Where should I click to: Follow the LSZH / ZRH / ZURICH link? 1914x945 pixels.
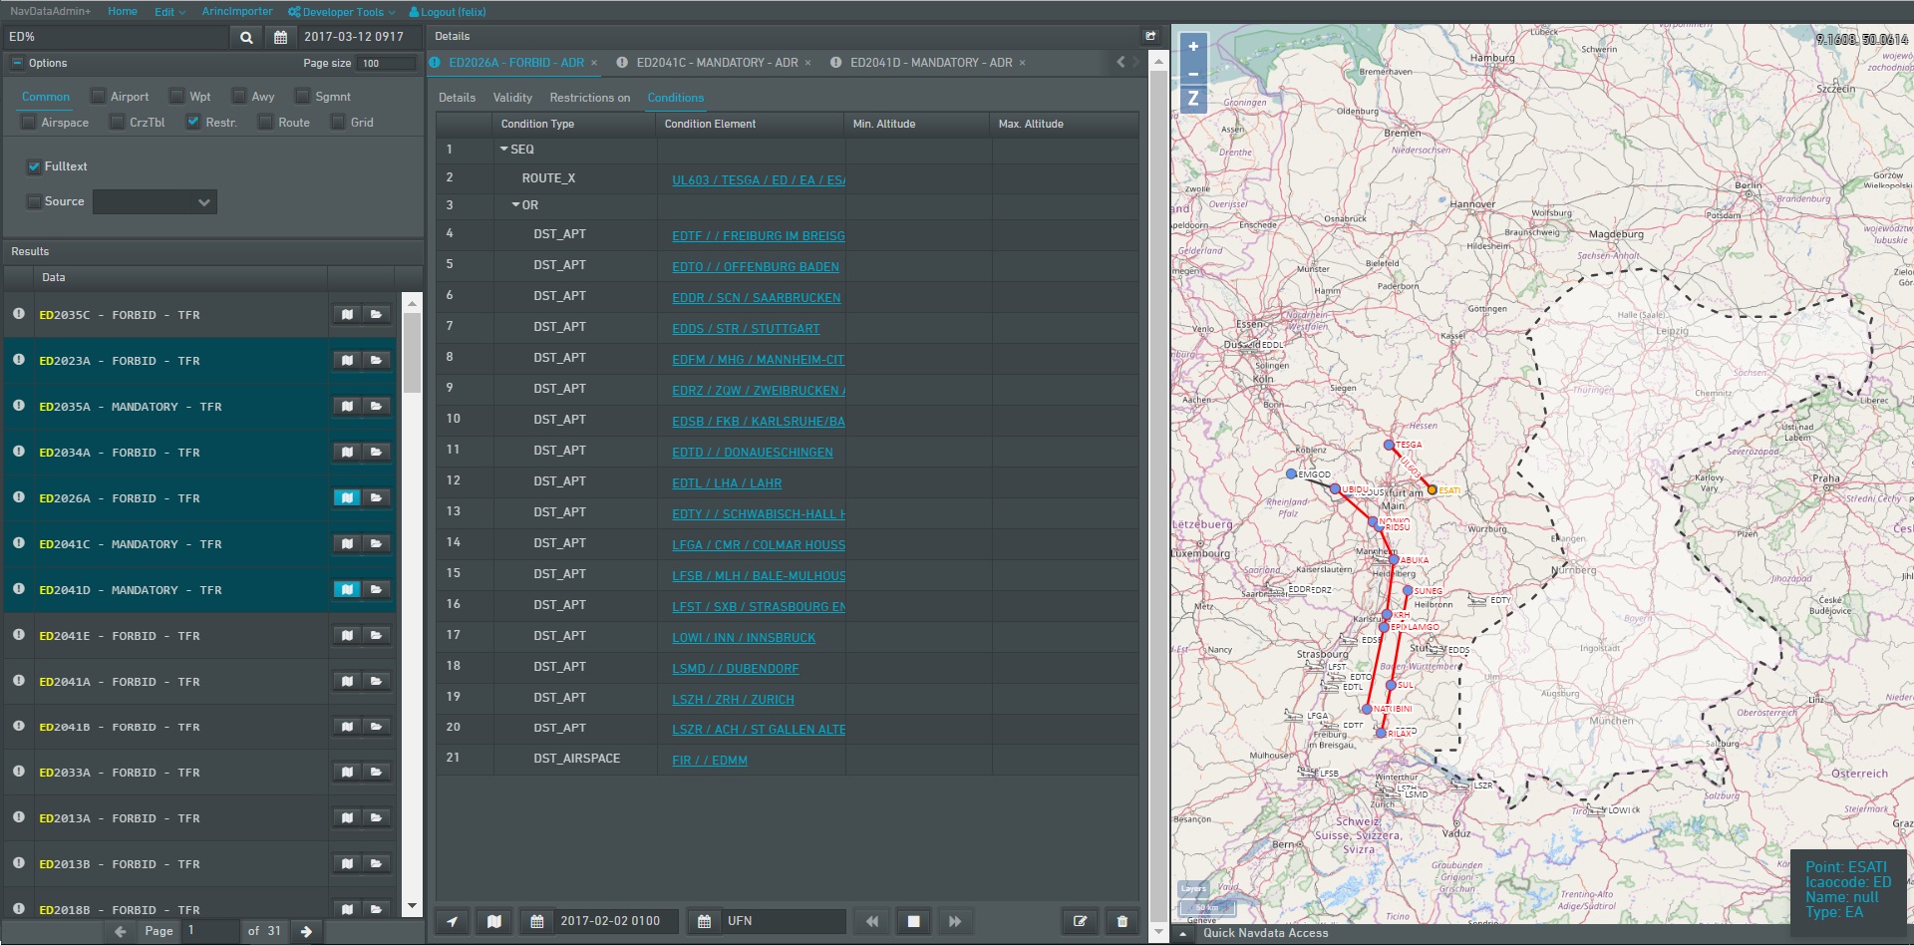point(733,700)
